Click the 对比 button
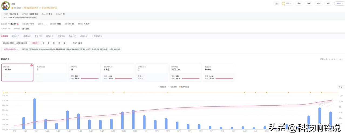The image size is (345, 136). click(319, 3)
